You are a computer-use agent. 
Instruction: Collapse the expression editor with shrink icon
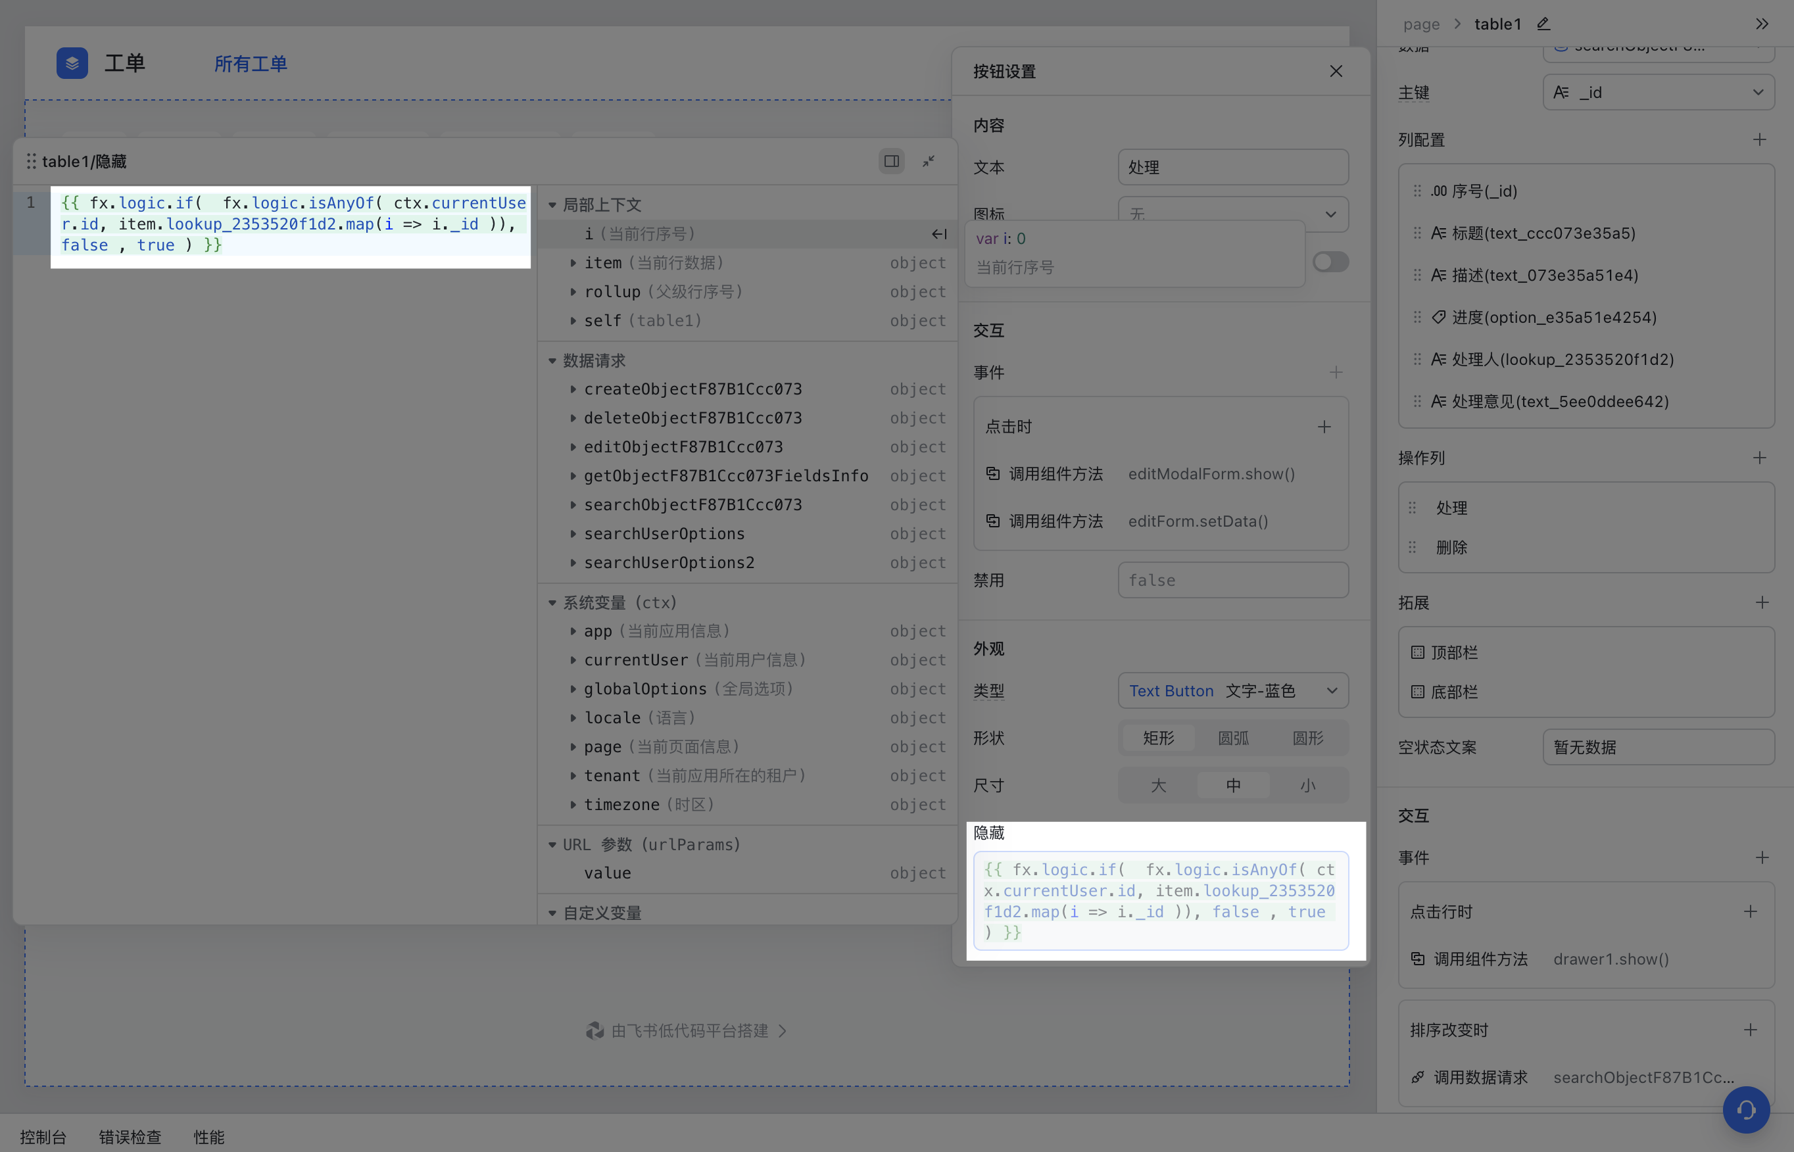pos(929,161)
